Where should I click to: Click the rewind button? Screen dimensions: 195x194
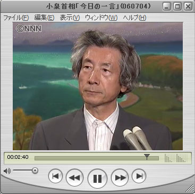pos(74,177)
